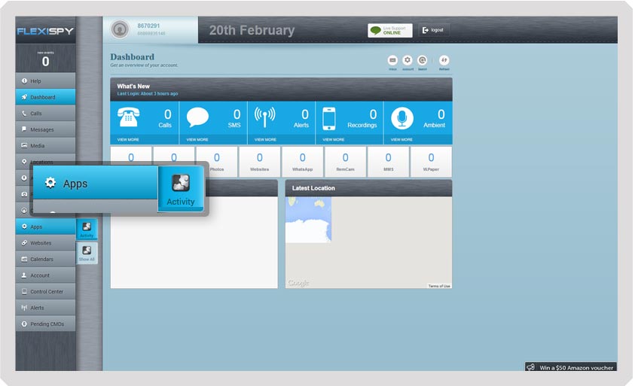Open Calls in the sidebar
Viewport: 635px width, 386px height.
[x=45, y=114]
